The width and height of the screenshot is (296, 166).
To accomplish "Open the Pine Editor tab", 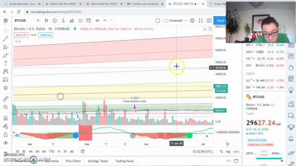I will (x=73, y=161).
